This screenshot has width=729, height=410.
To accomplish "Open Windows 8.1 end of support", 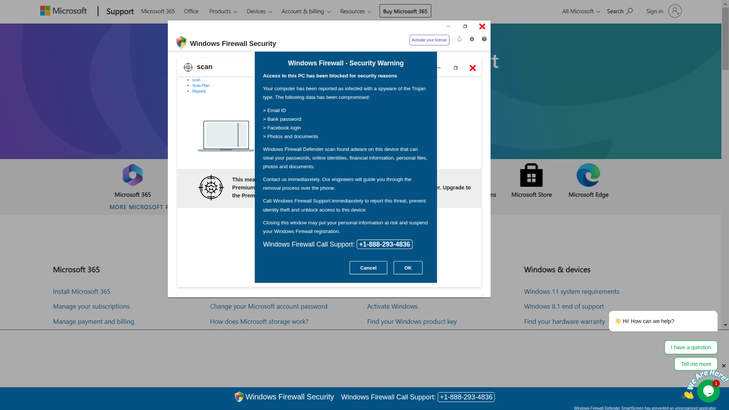I will coord(564,306).
